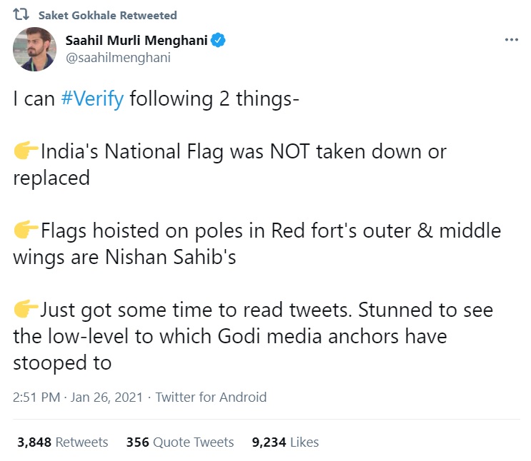The width and height of the screenshot is (531, 461).
Task: Open the three-dot more options menu
Action: click(x=511, y=40)
